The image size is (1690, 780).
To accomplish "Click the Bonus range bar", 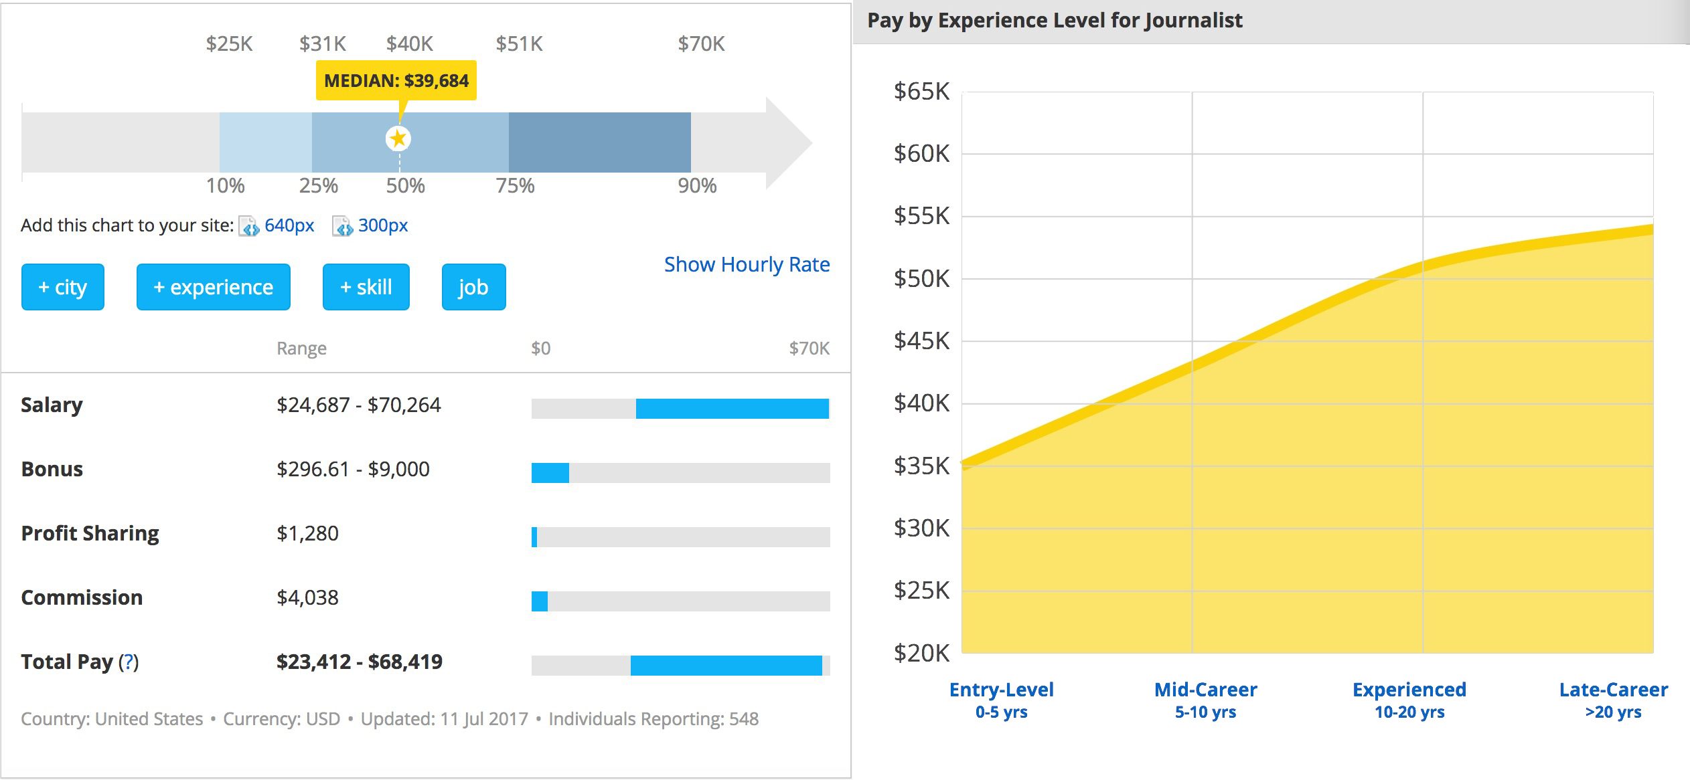I will pyautogui.click(x=681, y=473).
